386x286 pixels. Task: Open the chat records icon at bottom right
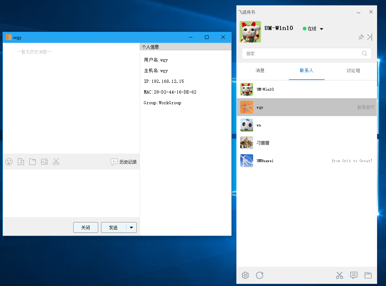pos(354,275)
